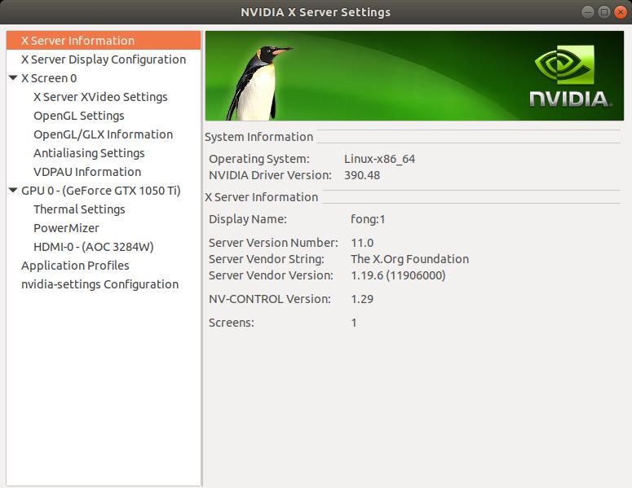Open Application Profiles page
Screen dimensions: 632x488
click(x=75, y=266)
